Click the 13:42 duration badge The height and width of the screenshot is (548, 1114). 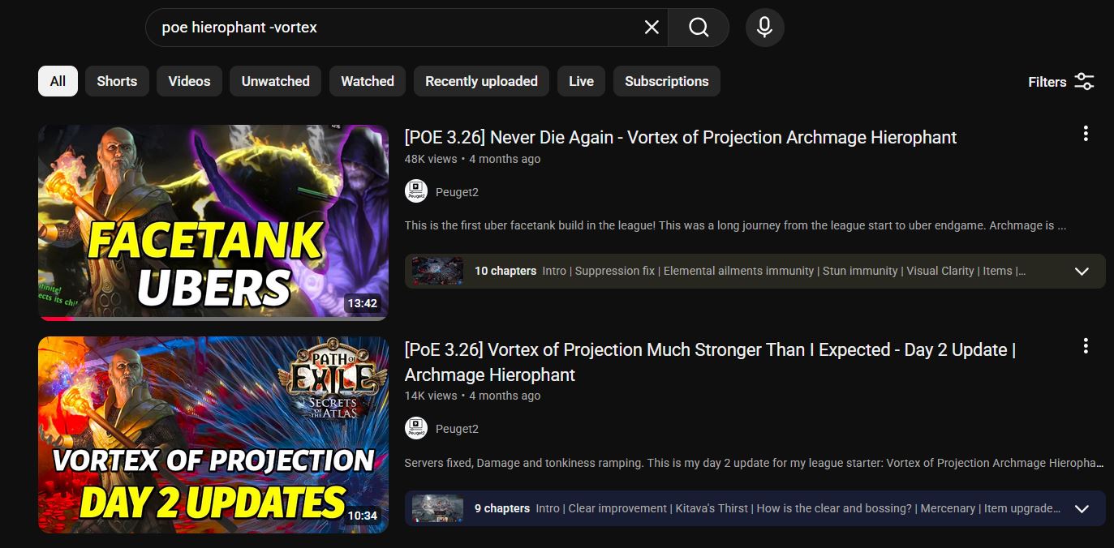point(363,303)
